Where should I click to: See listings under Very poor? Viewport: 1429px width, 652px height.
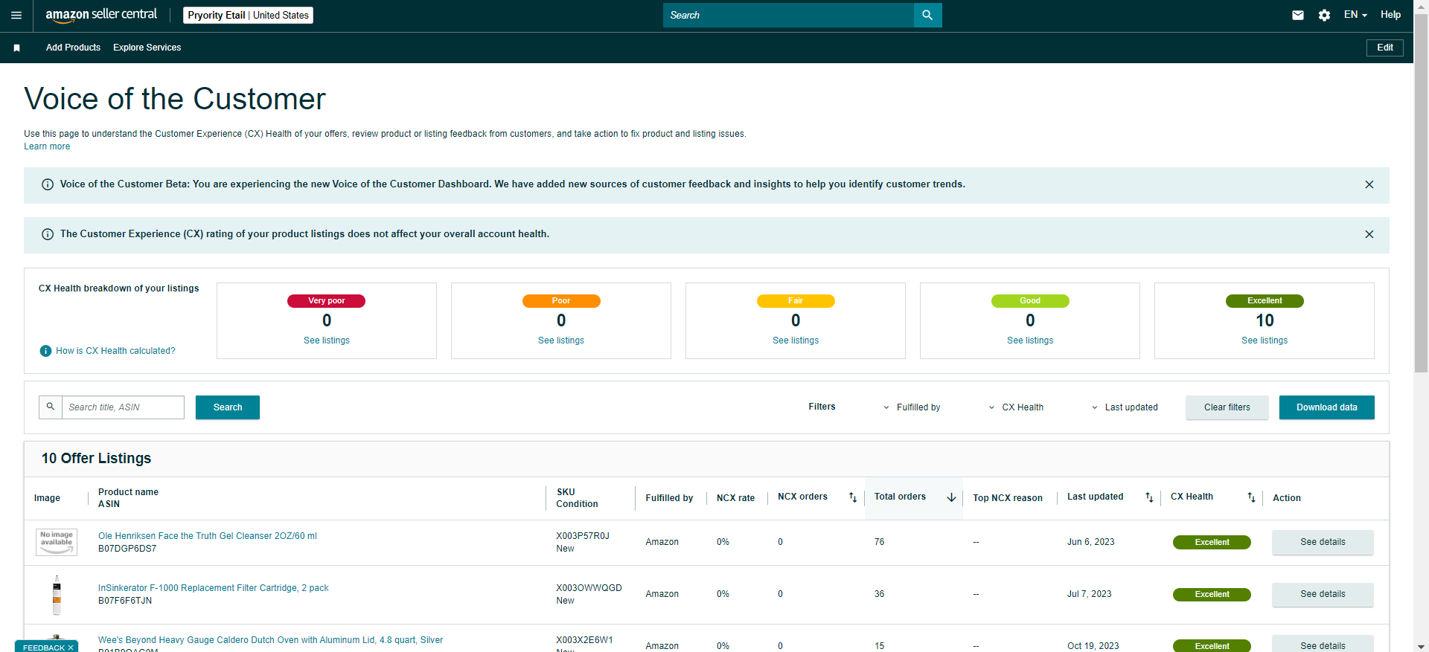pos(327,340)
